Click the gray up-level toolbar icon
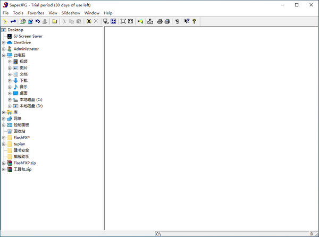The image size is (319, 237). click(x=45, y=21)
